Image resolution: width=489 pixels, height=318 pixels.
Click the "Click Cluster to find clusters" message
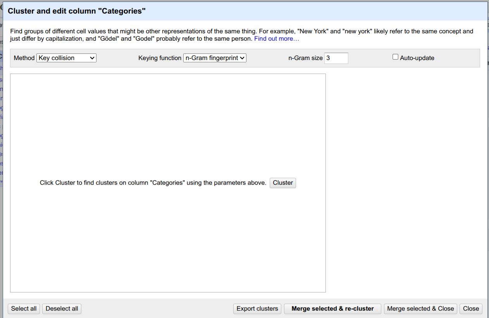(153, 183)
